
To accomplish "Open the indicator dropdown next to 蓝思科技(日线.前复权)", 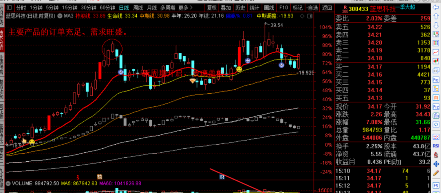I will pyautogui.click(x=60, y=16).
